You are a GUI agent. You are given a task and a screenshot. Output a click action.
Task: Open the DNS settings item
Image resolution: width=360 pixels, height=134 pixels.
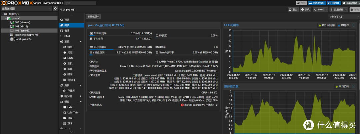click(x=71, y=58)
